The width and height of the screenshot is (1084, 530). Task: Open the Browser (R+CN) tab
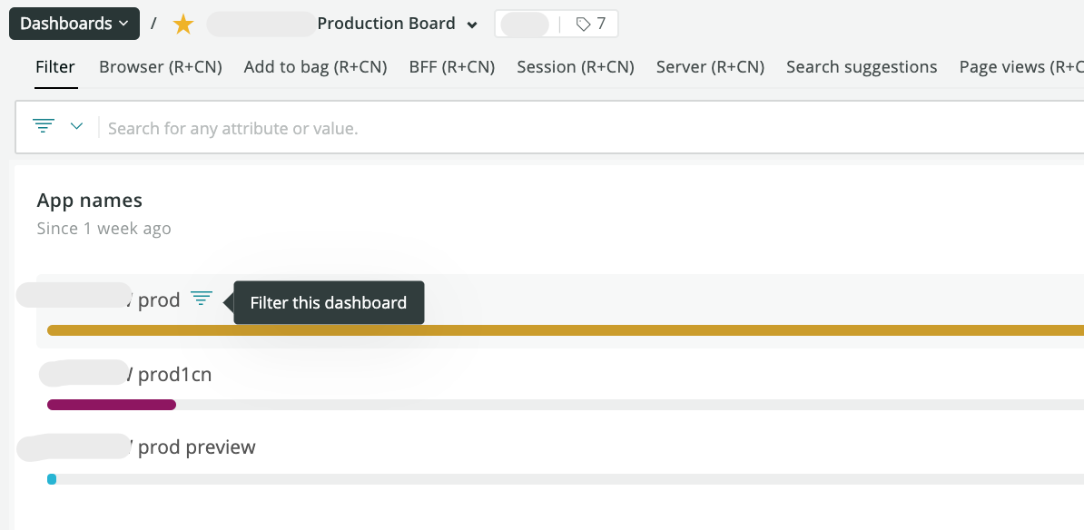(x=160, y=66)
